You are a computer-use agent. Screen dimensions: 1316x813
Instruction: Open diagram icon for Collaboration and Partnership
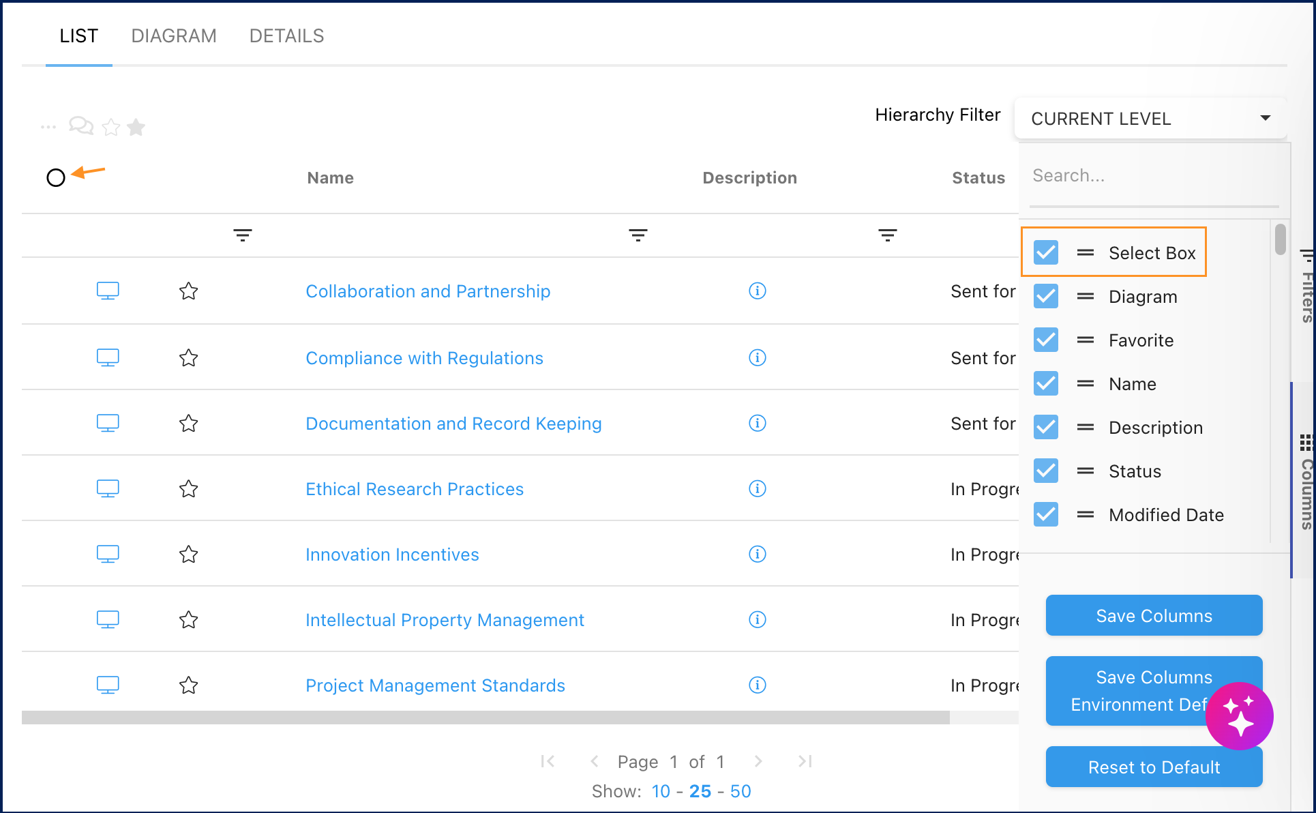coord(108,291)
